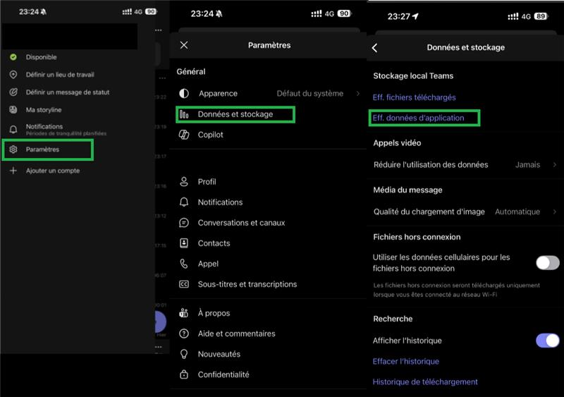Click Effacer l'historique link
Screen dimensions: 564x397
406,361
